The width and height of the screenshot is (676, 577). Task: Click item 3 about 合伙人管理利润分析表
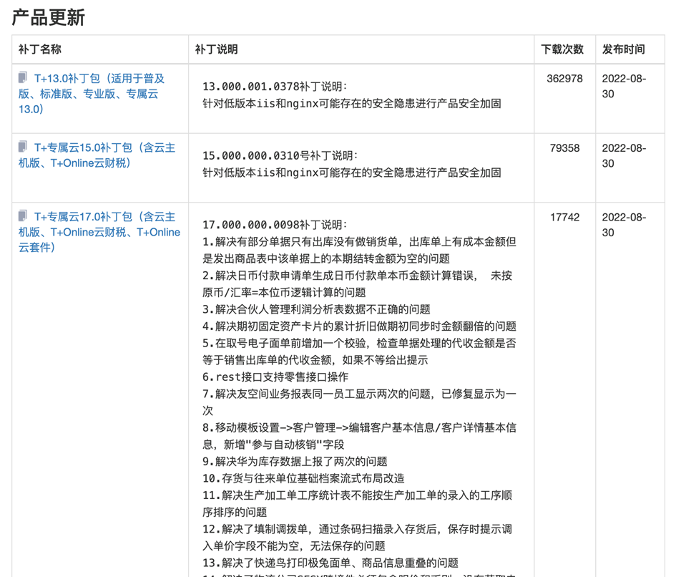click(316, 309)
